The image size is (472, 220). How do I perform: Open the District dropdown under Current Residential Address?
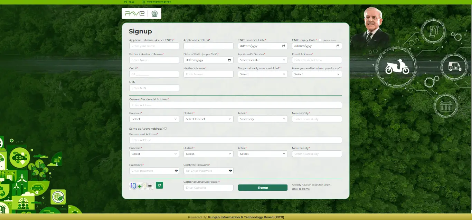pos(208,119)
